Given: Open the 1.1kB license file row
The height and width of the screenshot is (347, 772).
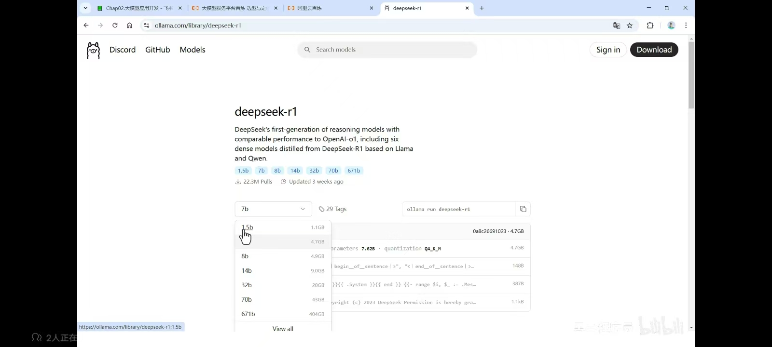Looking at the screenshot, I should [430, 302].
